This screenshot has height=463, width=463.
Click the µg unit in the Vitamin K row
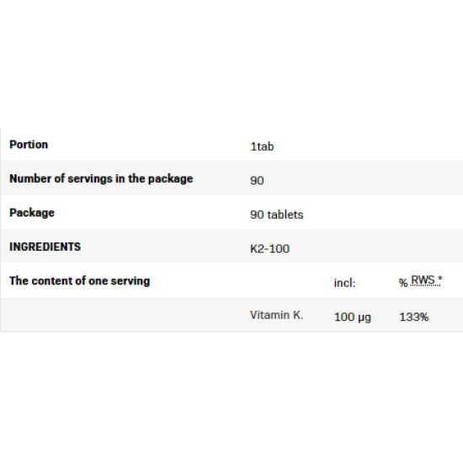(364, 318)
